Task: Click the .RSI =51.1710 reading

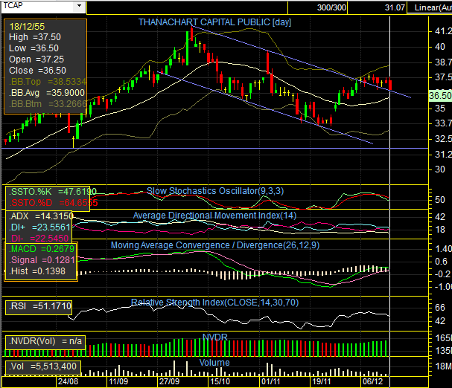Action: tap(39, 306)
